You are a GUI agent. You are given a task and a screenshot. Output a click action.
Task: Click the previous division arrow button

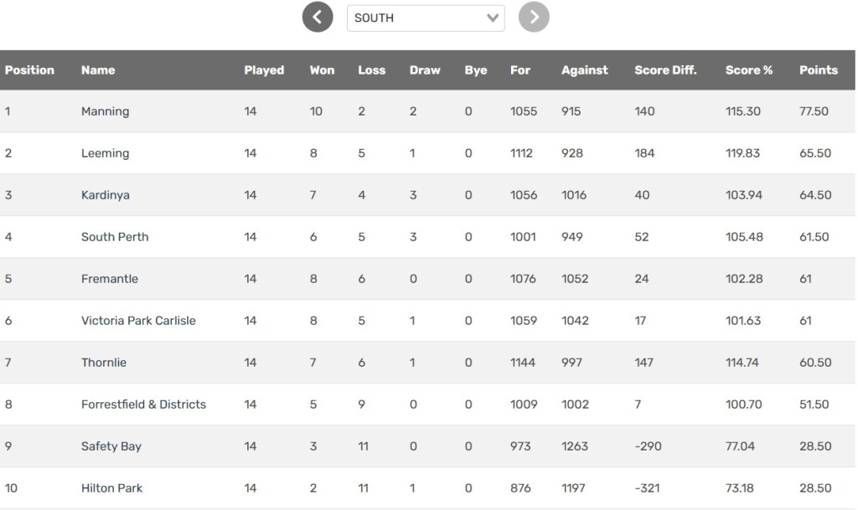point(318,17)
